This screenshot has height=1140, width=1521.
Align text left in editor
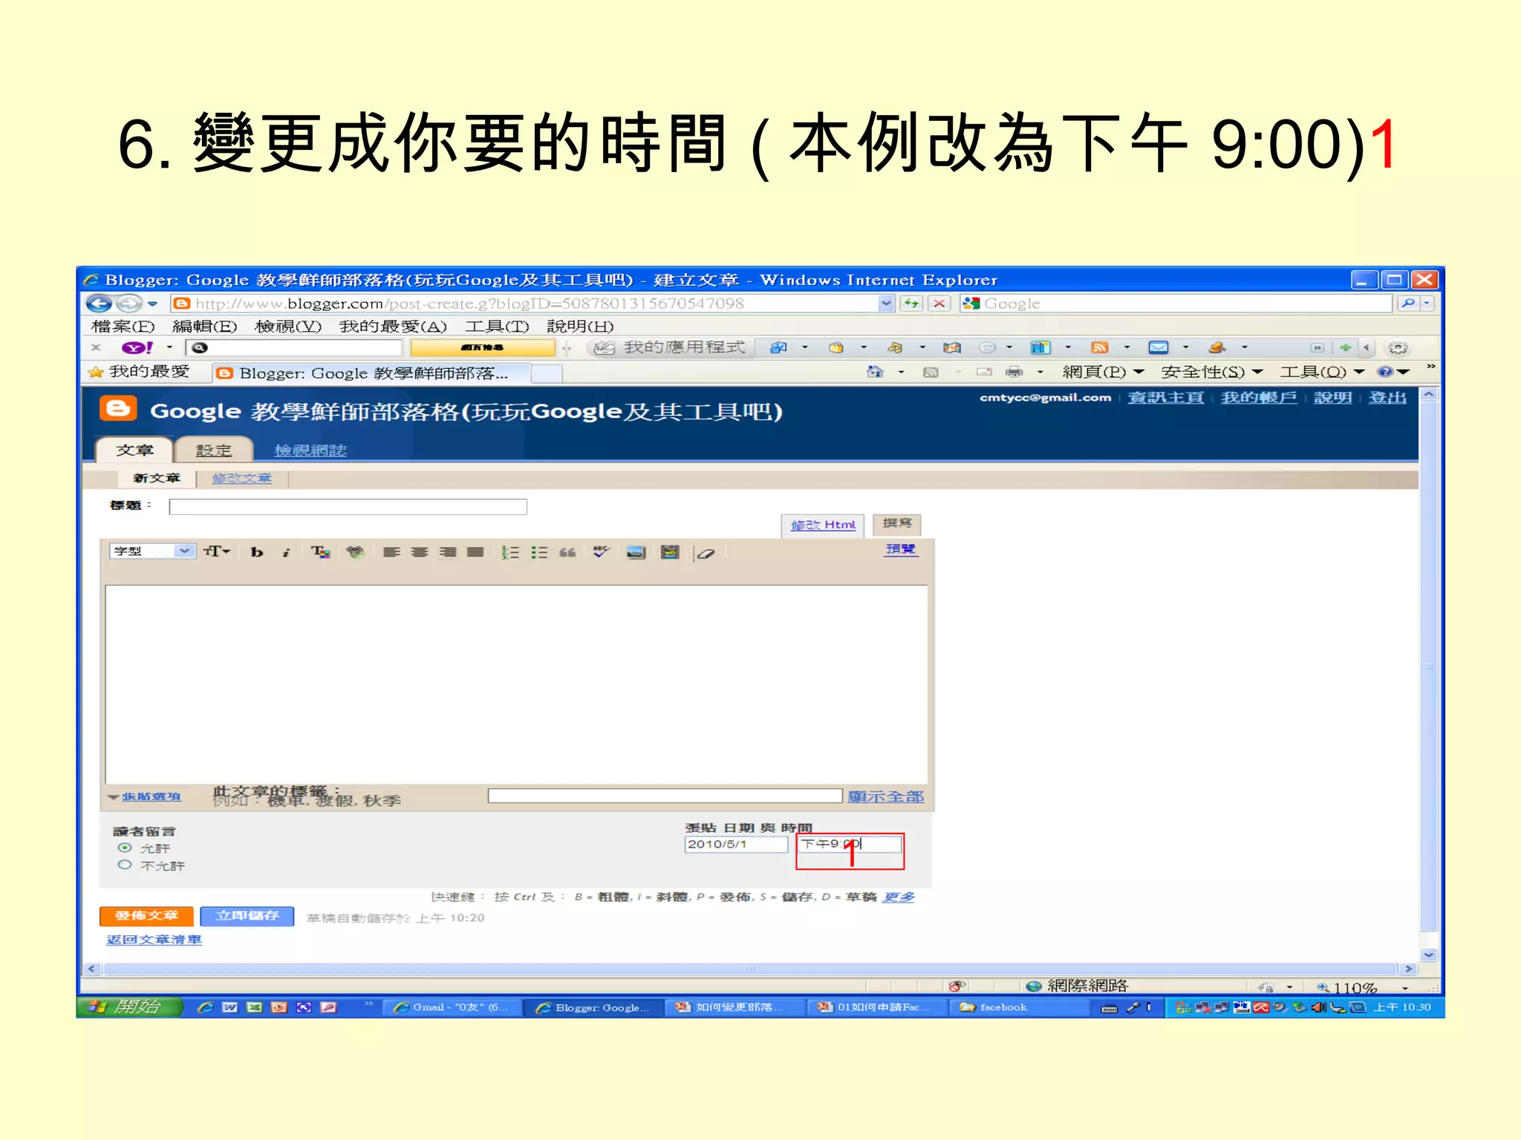click(x=391, y=551)
